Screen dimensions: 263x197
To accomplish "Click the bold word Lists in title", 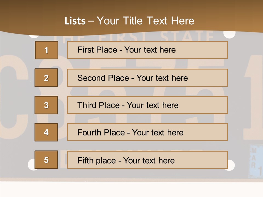I will [x=75, y=21].
